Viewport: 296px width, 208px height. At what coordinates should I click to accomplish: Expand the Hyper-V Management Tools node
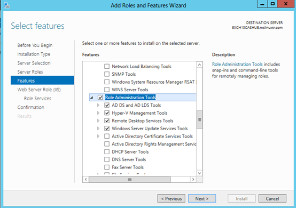[x=98, y=113]
